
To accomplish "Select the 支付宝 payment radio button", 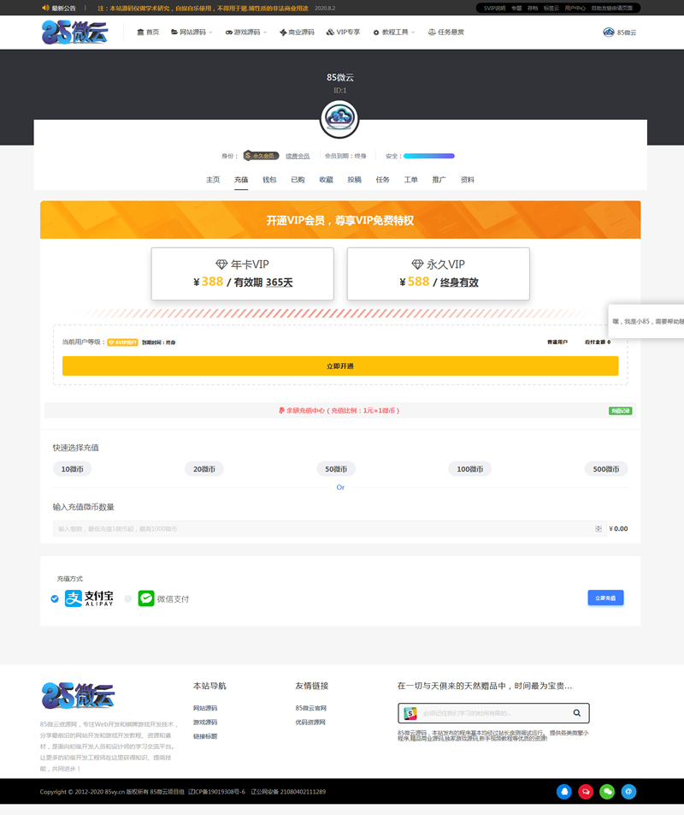I will 53,597.
